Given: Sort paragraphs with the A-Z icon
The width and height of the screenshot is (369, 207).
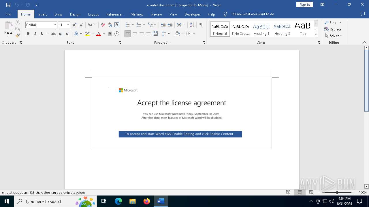Looking at the screenshot, I should (x=192, y=25).
